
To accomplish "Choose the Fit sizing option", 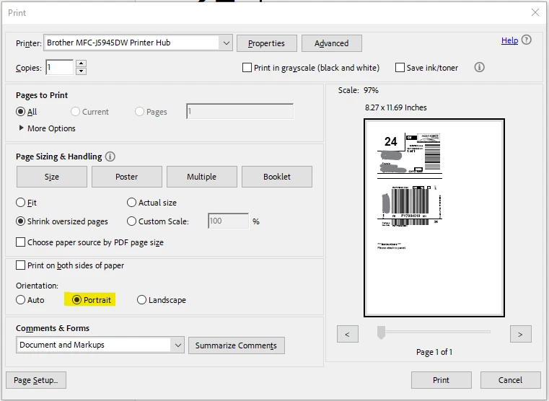I will coord(21,202).
